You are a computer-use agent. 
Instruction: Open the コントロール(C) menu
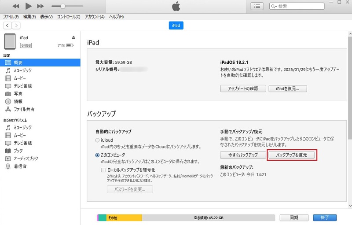tap(69, 17)
